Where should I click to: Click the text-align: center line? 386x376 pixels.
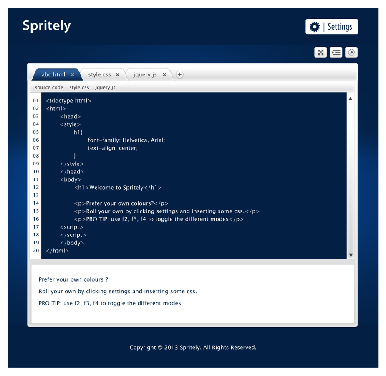click(113, 148)
